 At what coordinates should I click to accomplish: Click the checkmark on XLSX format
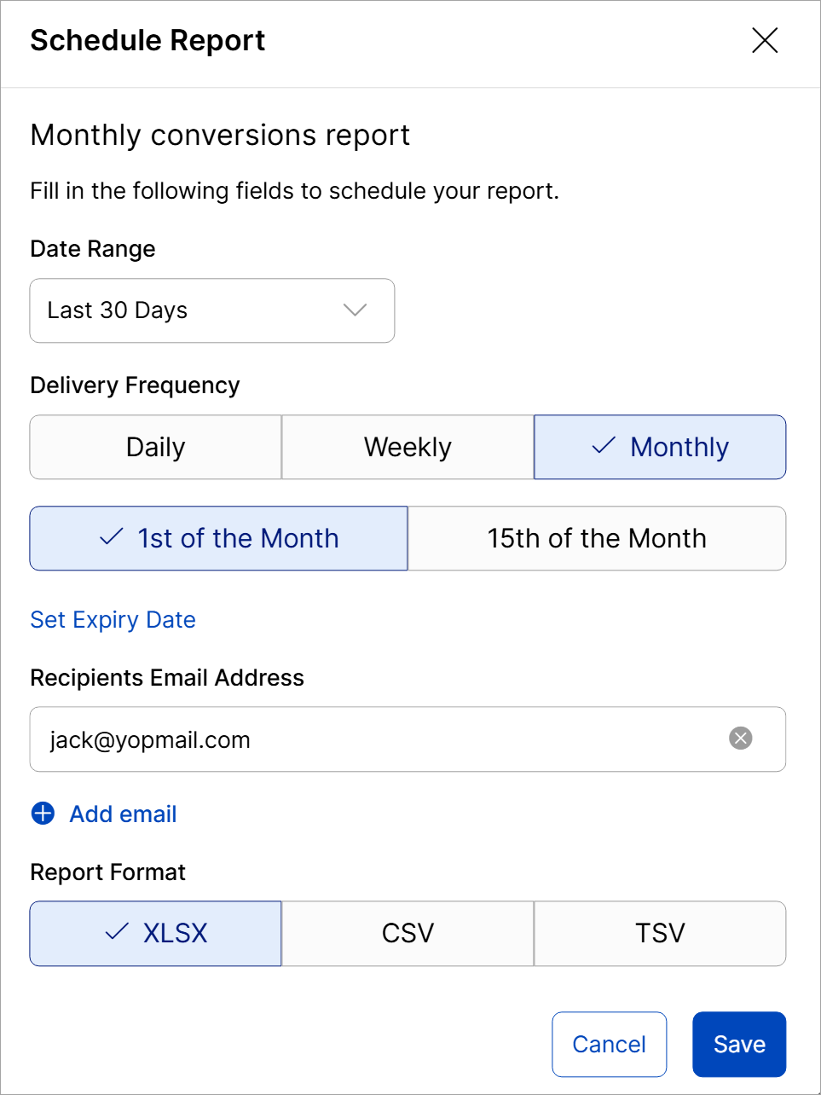(117, 933)
